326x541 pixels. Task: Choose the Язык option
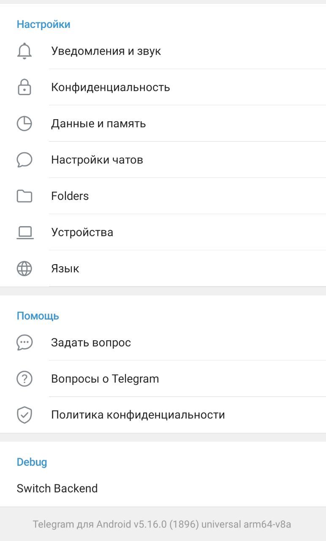coord(65,269)
